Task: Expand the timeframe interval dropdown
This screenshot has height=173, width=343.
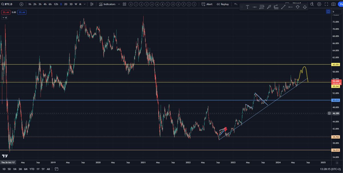Action: point(85,4)
